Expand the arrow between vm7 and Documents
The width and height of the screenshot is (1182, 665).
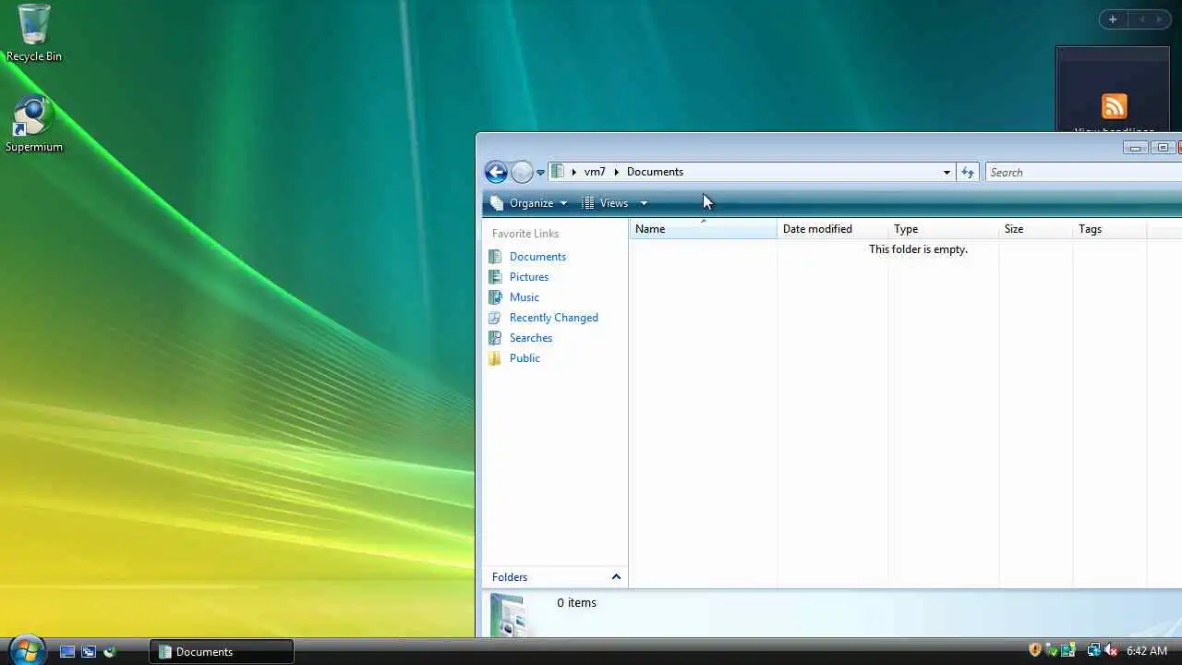click(616, 172)
